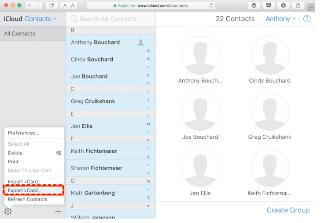Screen dimensions: 332x223
Task: Click Keith Fichtemai... avatar in the selection pane
Action: pos(270,168)
